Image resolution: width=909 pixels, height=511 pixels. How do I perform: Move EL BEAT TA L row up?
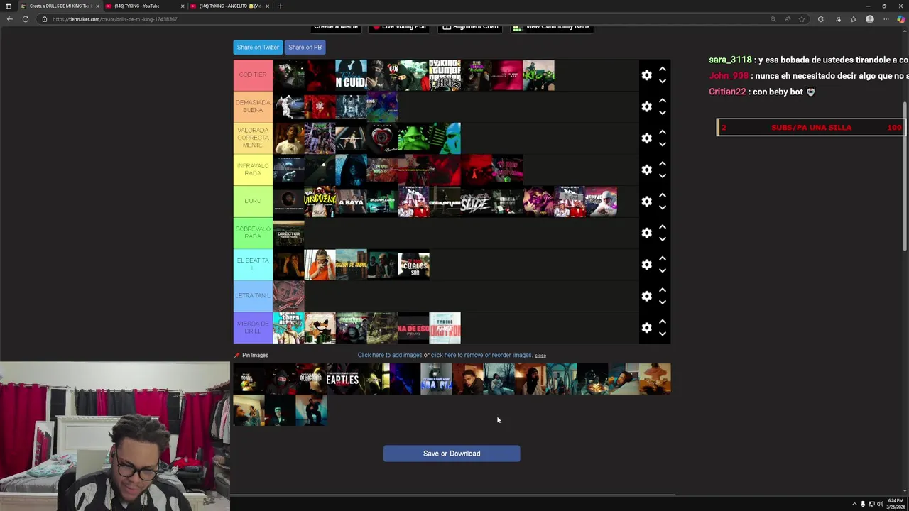[x=662, y=258]
